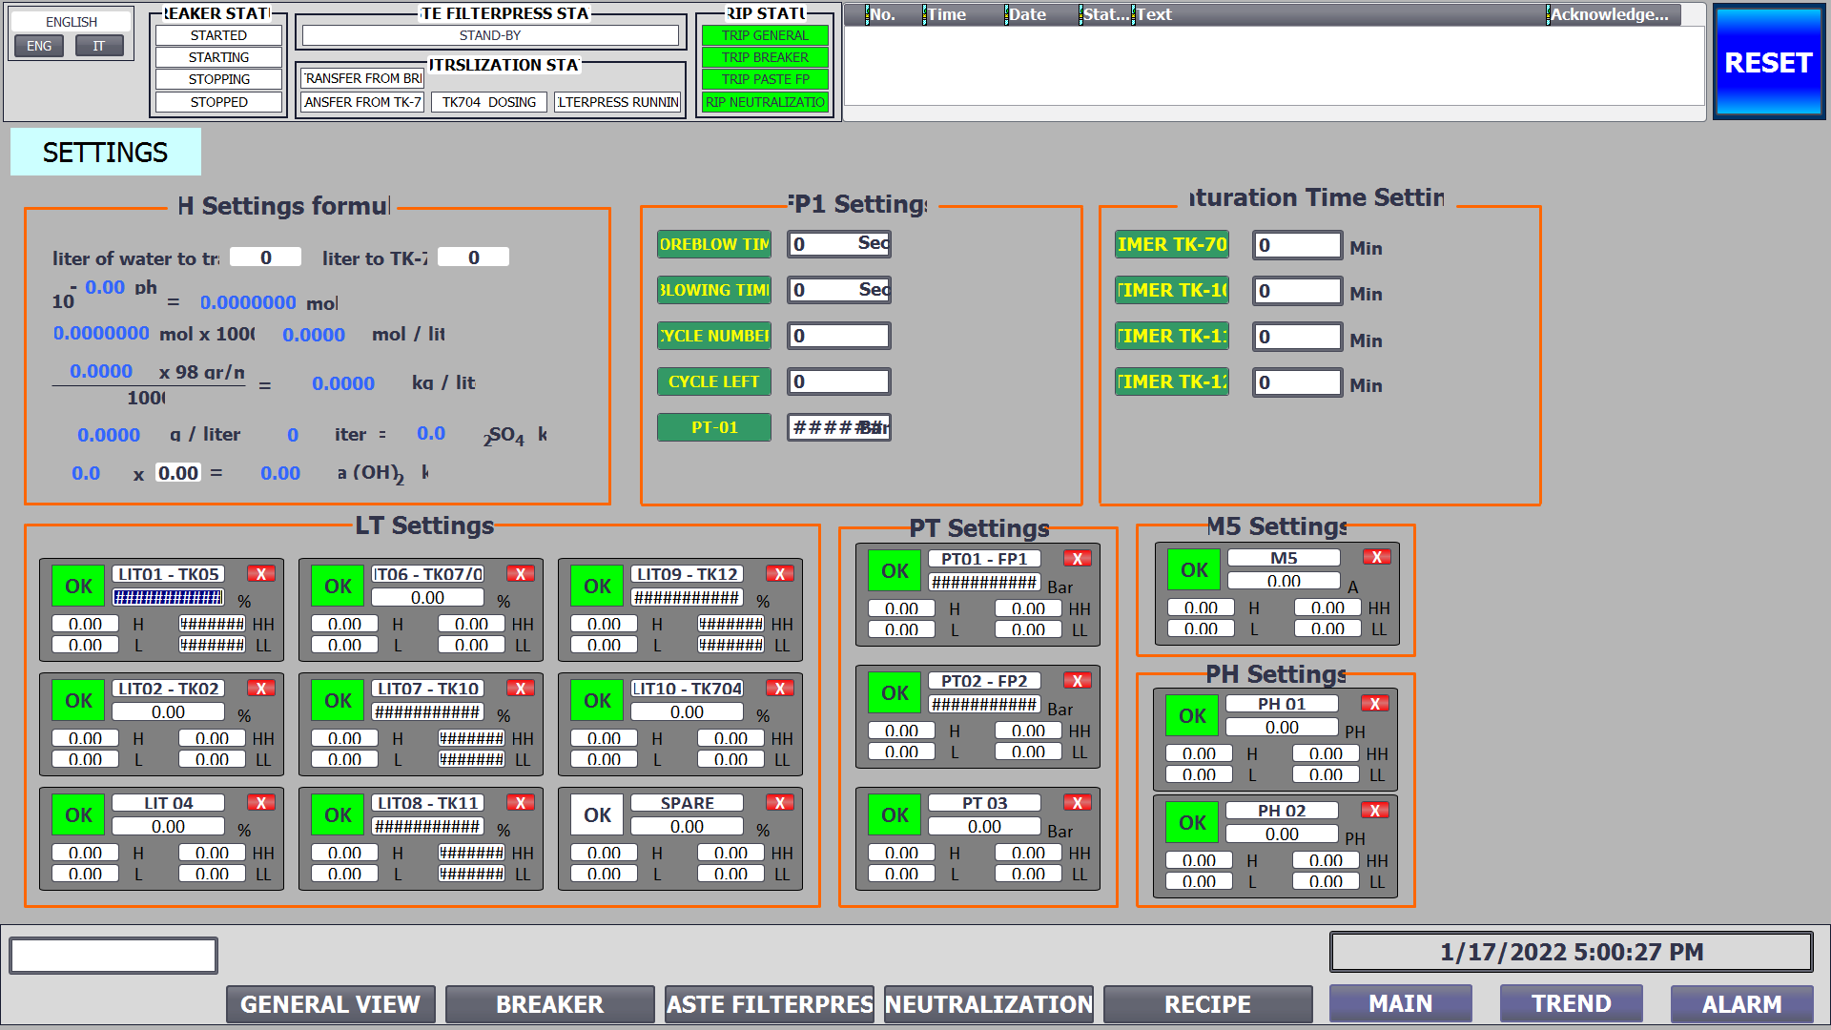Click red X on PT 03

point(1078,803)
